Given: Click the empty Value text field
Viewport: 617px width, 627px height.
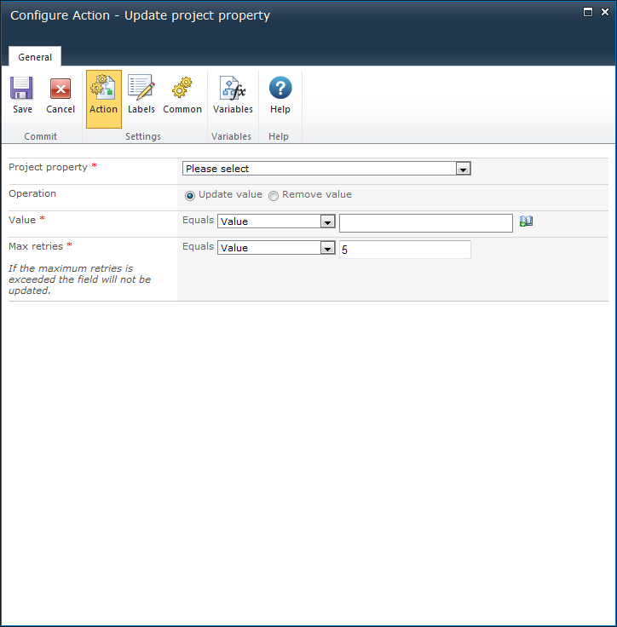Looking at the screenshot, I should (425, 222).
